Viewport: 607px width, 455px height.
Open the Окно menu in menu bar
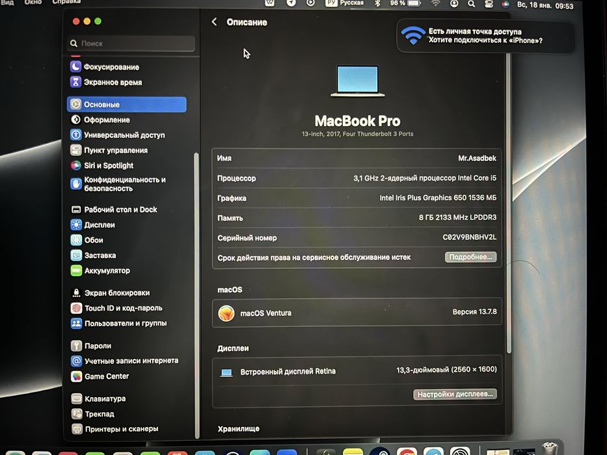pos(33,3)
